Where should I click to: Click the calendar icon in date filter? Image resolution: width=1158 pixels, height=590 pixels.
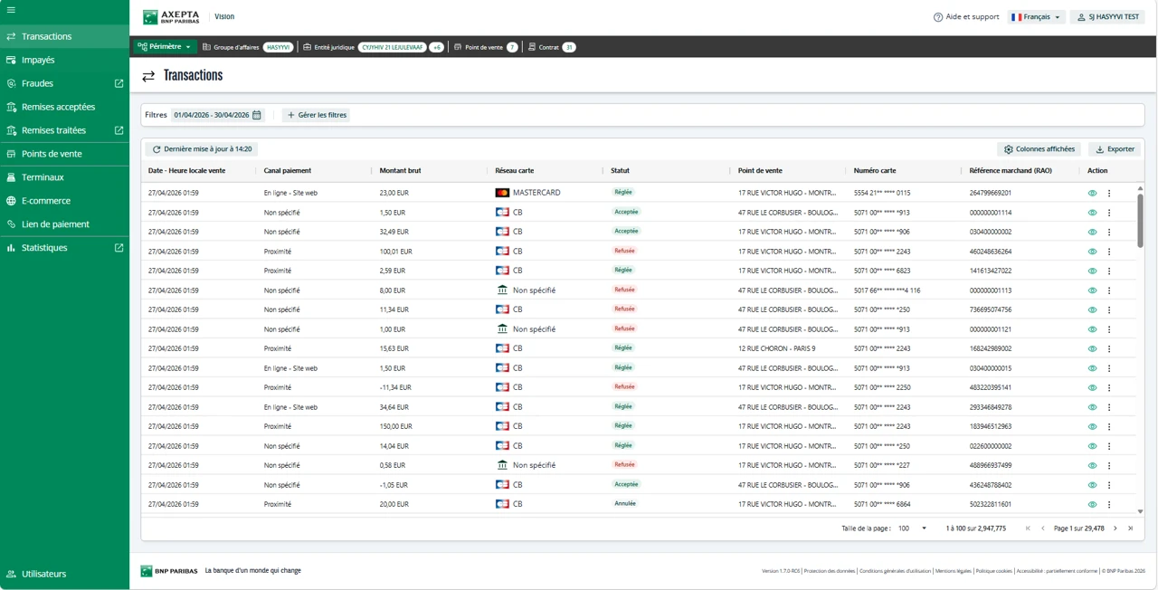click(257, 115)
